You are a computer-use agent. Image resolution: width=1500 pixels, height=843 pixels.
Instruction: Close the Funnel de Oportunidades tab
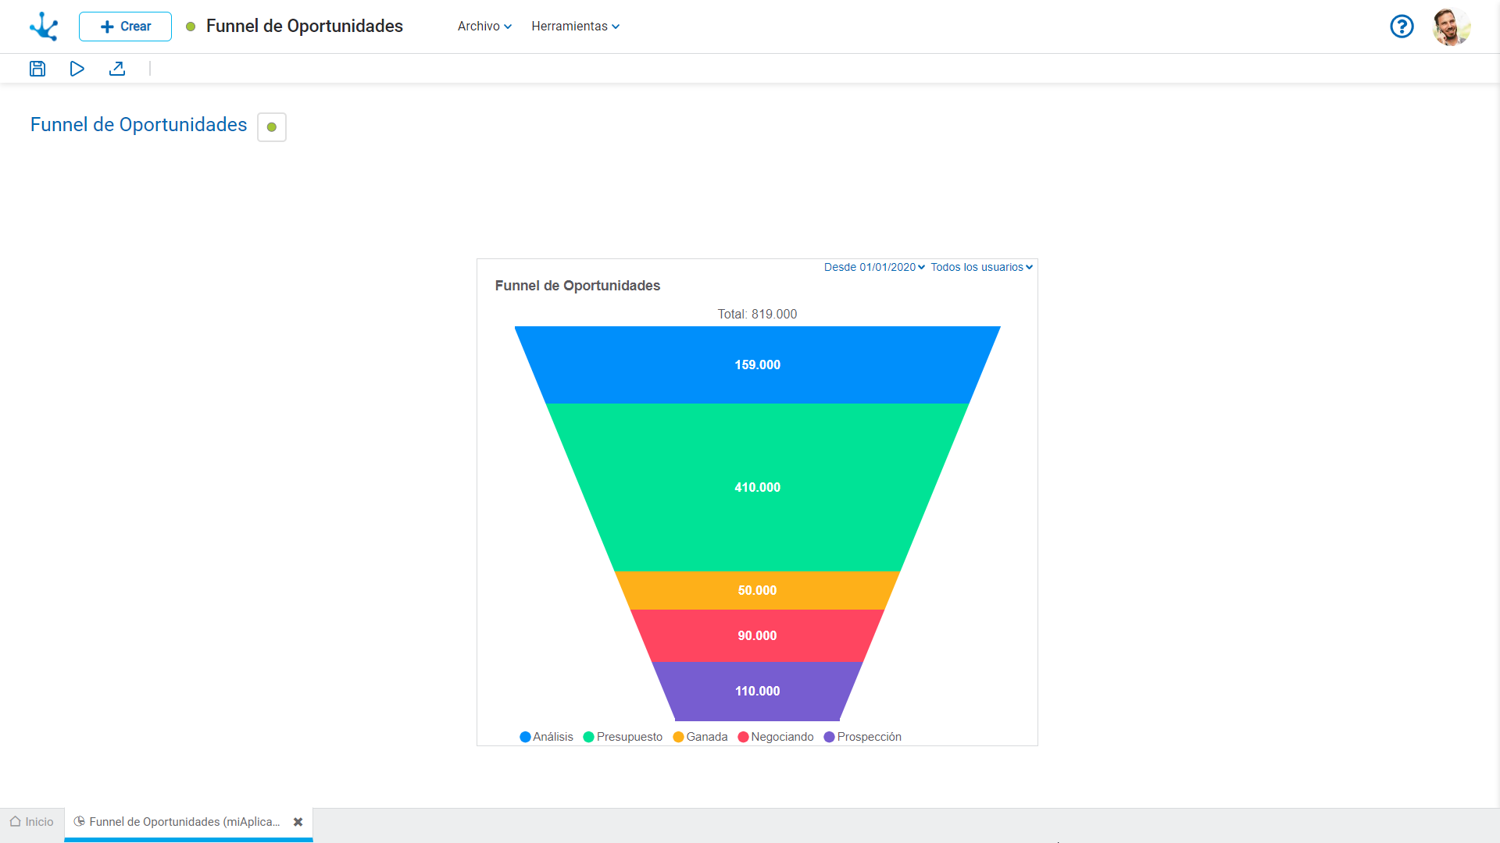[298, 822]
